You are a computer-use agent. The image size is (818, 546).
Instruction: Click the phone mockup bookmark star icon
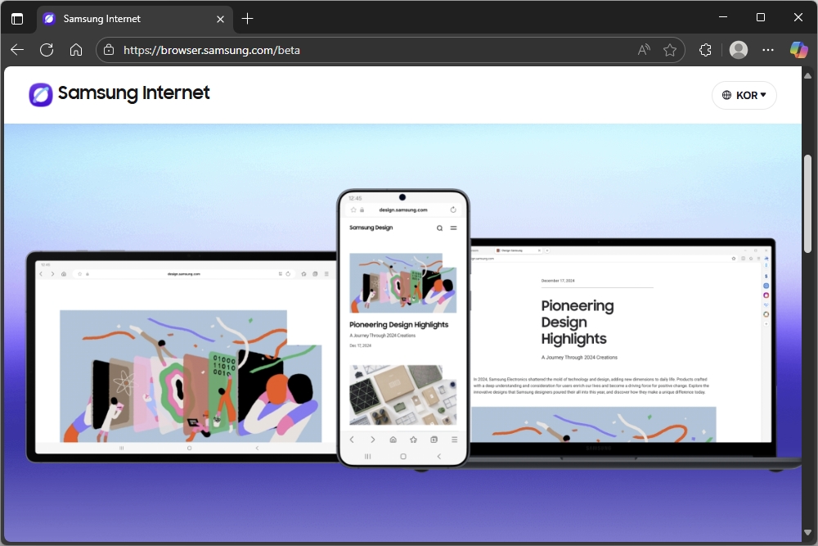(x=353, y=210)
